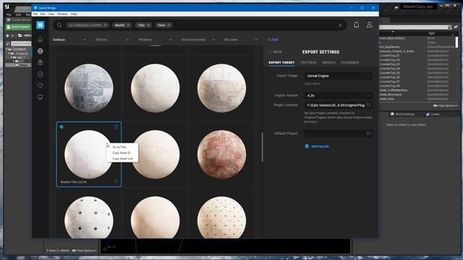Click the Outliner search magnifier in Unreal
The image size is (463, 260).
point(450,27)
